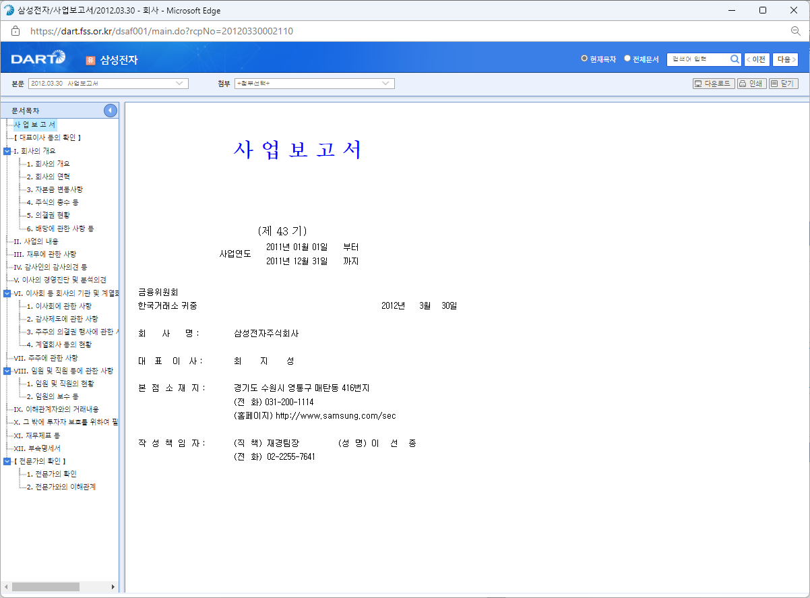
Task: Open II. 사업의 내용 tree item
Action: pos(36,241)
